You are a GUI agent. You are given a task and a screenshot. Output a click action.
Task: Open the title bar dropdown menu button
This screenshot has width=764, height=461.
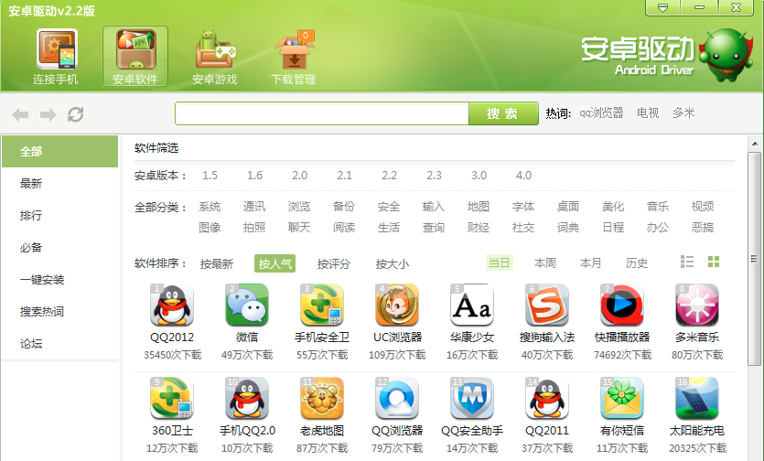pos(663,7)
